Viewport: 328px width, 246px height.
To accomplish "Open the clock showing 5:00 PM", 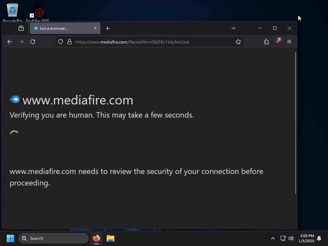I will pos(307,238).
